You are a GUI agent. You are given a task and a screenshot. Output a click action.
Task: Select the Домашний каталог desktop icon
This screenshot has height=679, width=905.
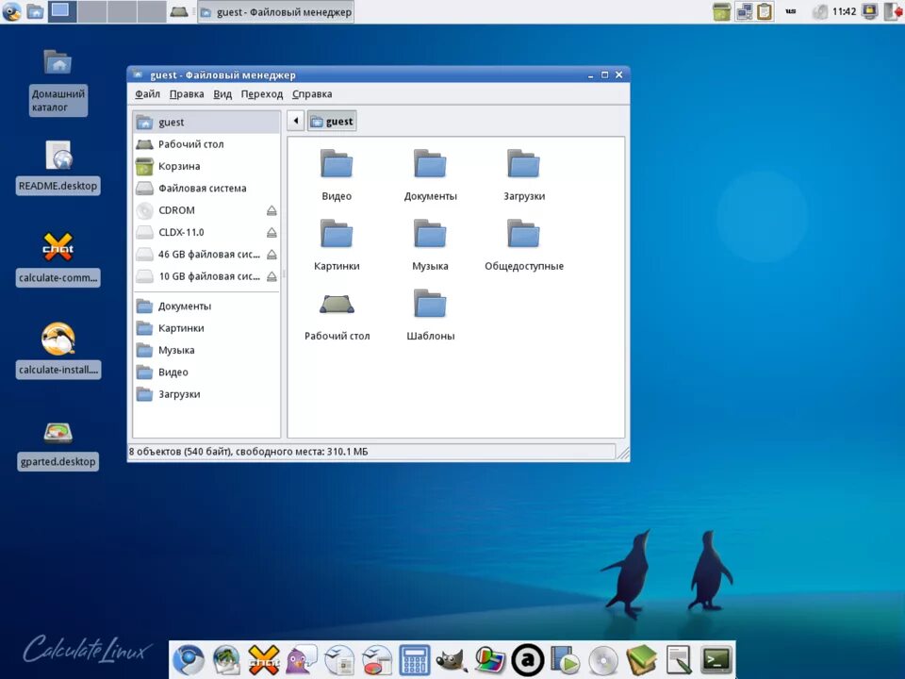point(58,82)
